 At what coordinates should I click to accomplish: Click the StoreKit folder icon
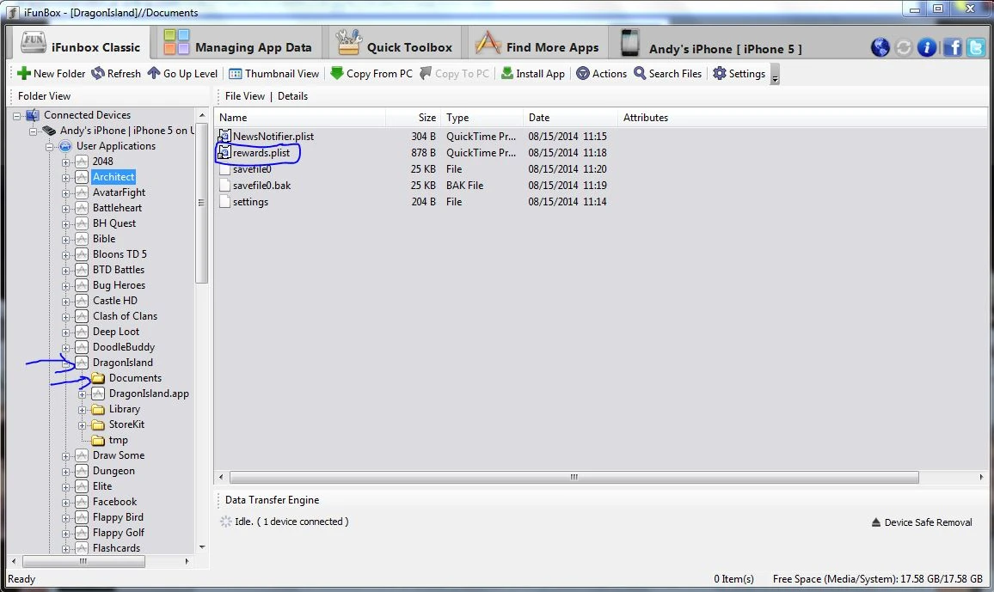coord(98,424)
